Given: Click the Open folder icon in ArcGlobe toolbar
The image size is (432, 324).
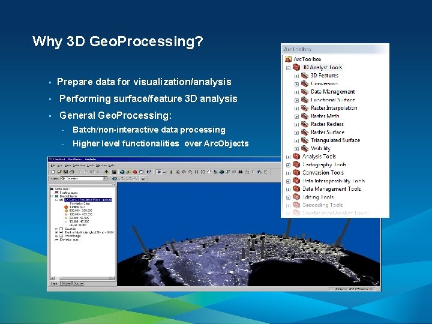Looking at the screenshot, I should (x=60, y=172).
